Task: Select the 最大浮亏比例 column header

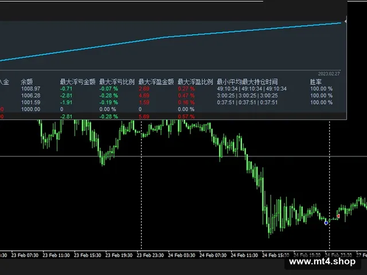Action: [117, 82]
